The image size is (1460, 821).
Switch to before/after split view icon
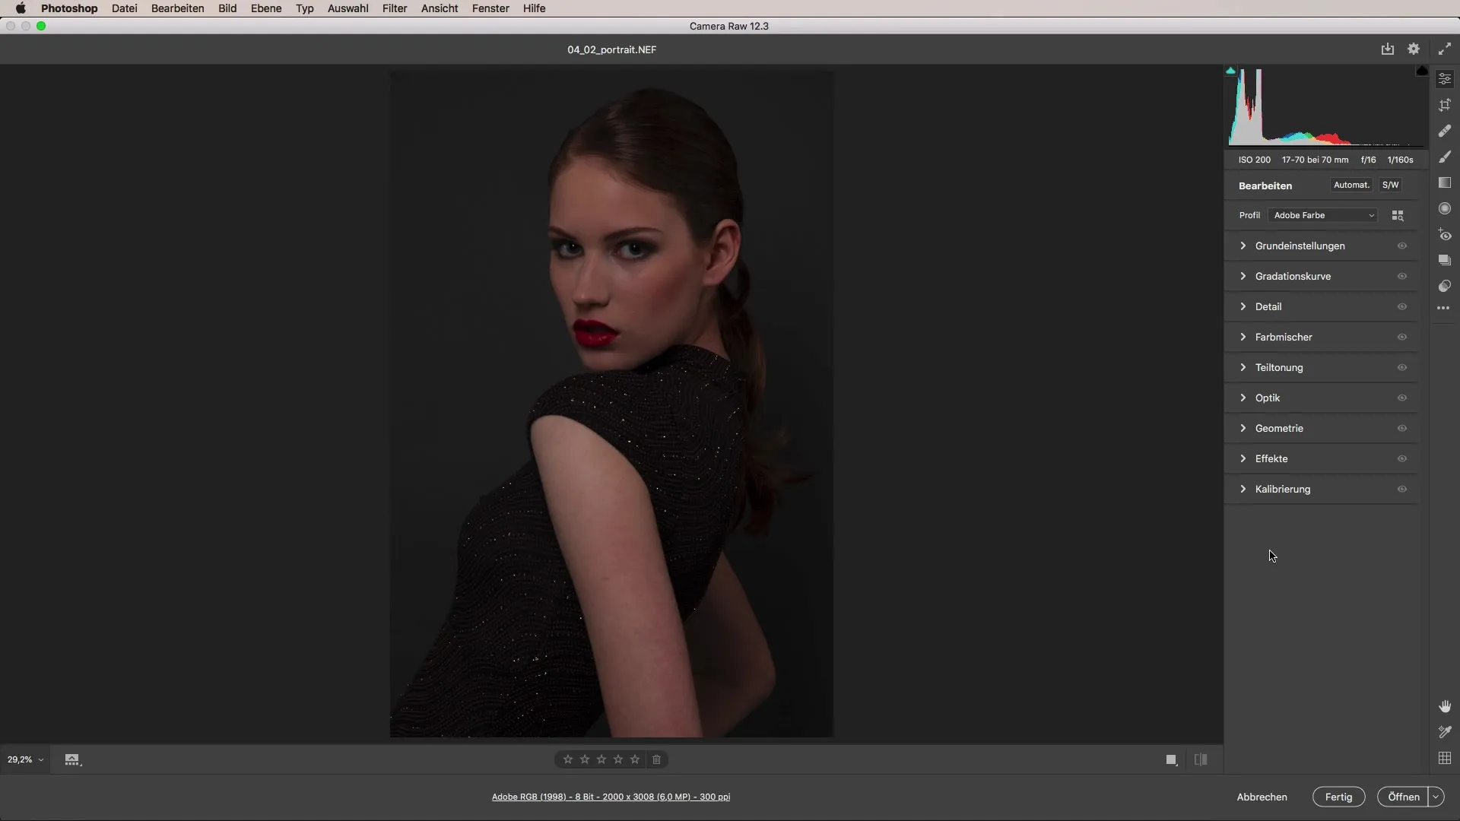(x=1201, y=759)
